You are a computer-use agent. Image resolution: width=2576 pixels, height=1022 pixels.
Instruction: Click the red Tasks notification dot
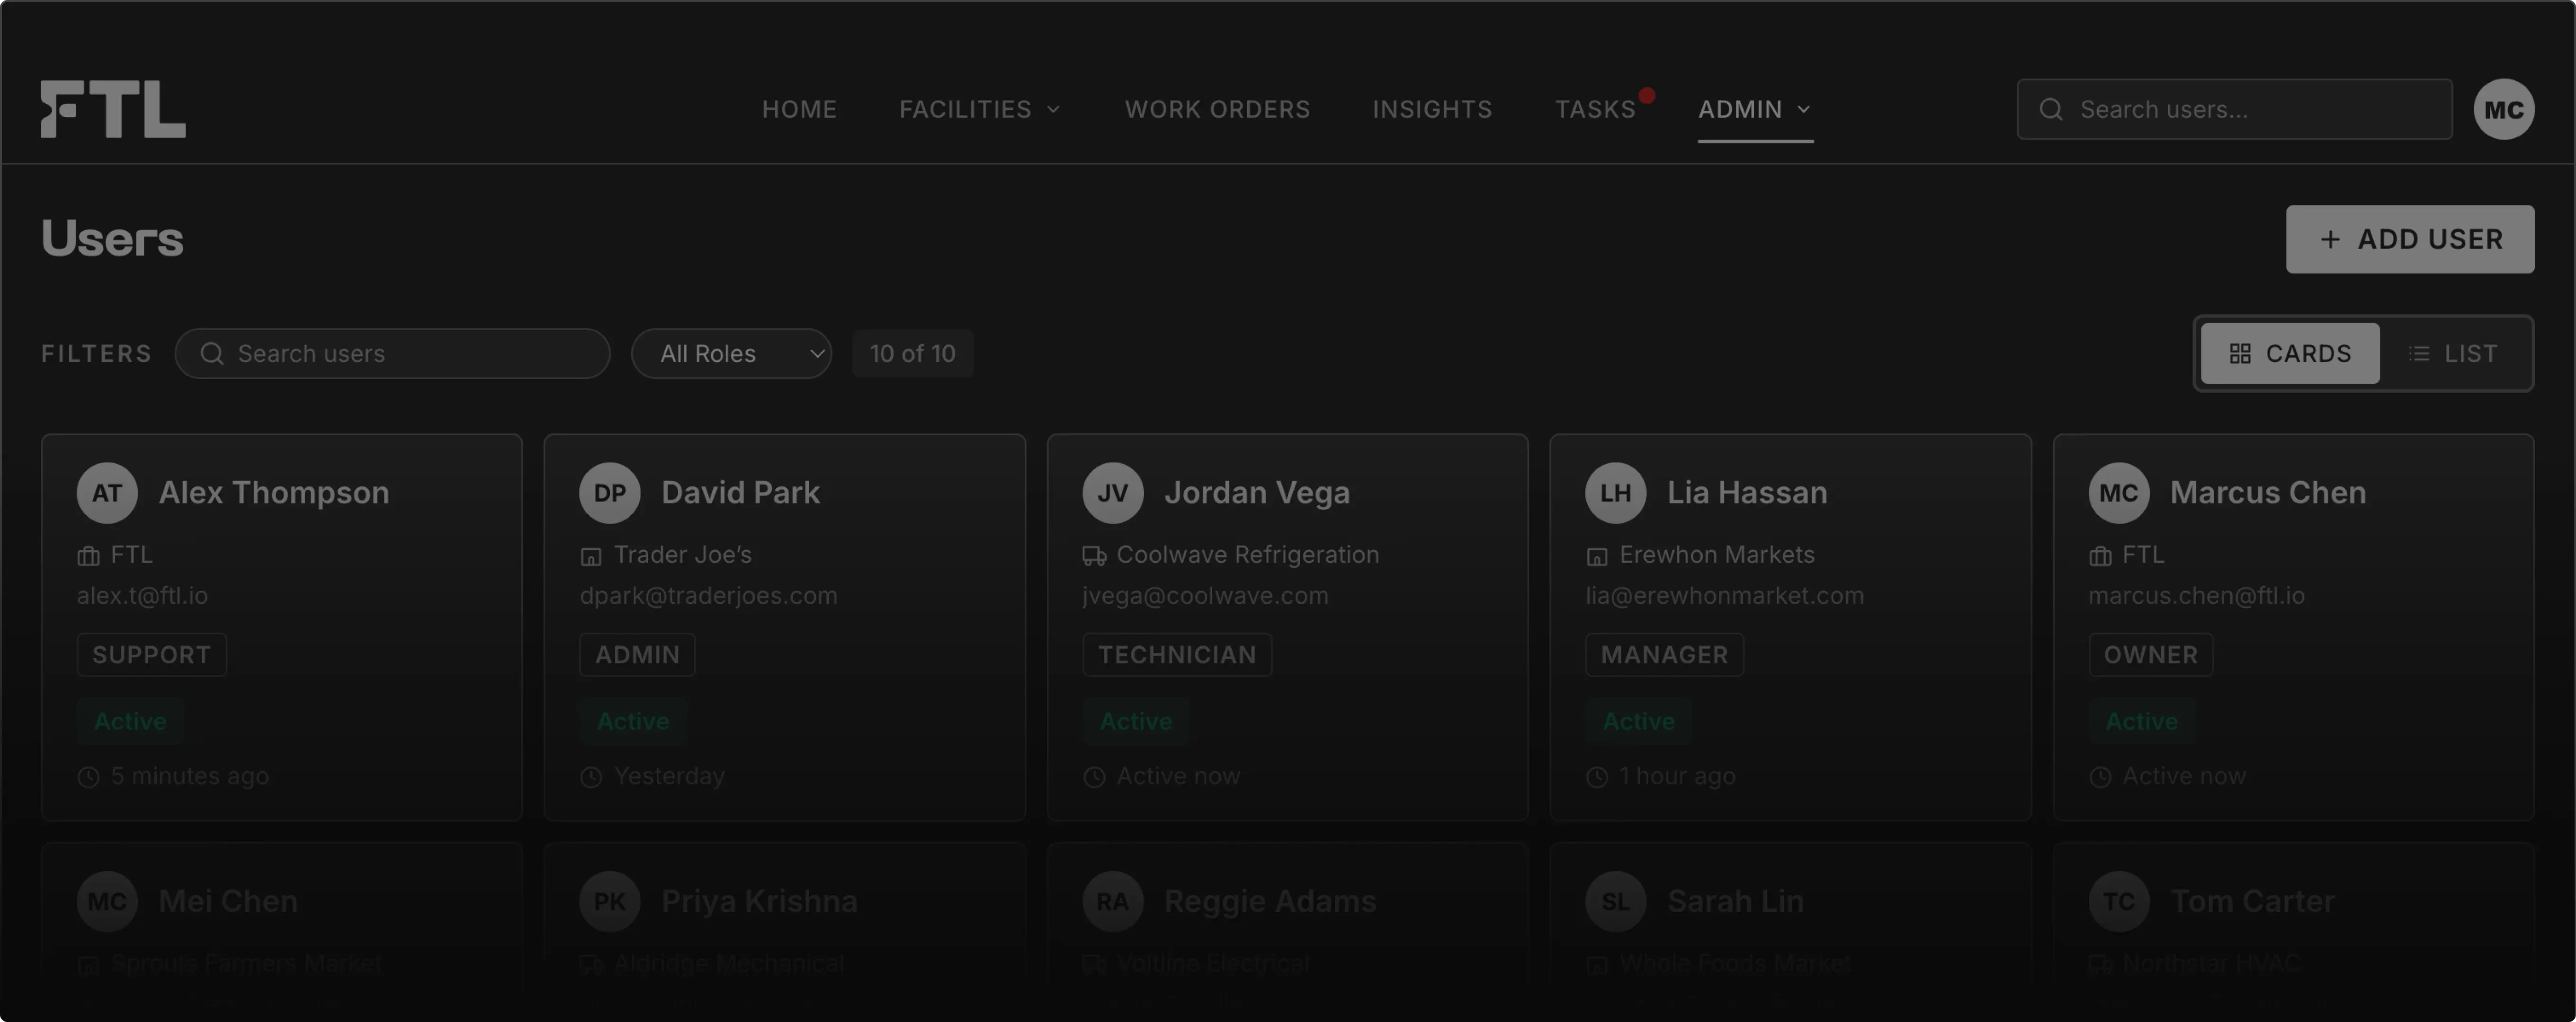pyautogui.click(x=1646, y=96)
